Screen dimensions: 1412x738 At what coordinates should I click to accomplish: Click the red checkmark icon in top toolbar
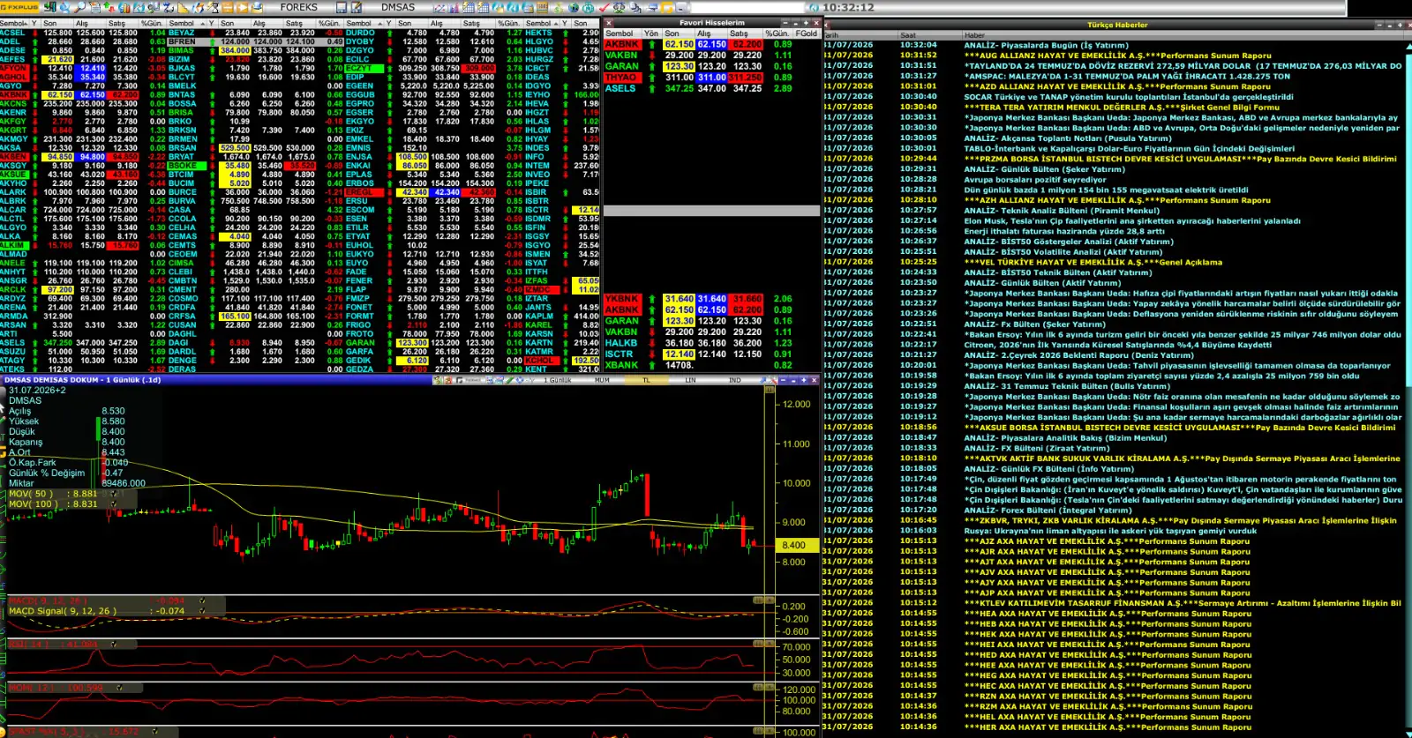[603, 7]
